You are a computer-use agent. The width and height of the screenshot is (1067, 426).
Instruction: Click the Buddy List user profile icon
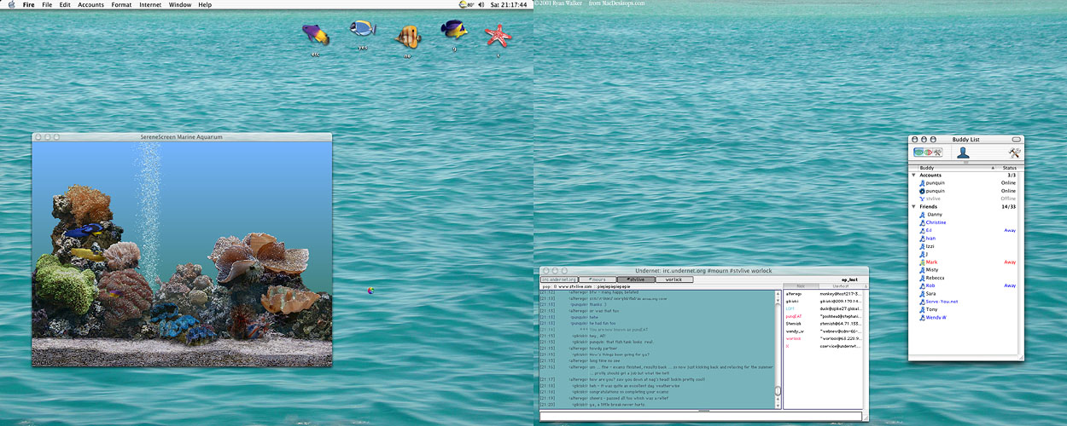963,153
